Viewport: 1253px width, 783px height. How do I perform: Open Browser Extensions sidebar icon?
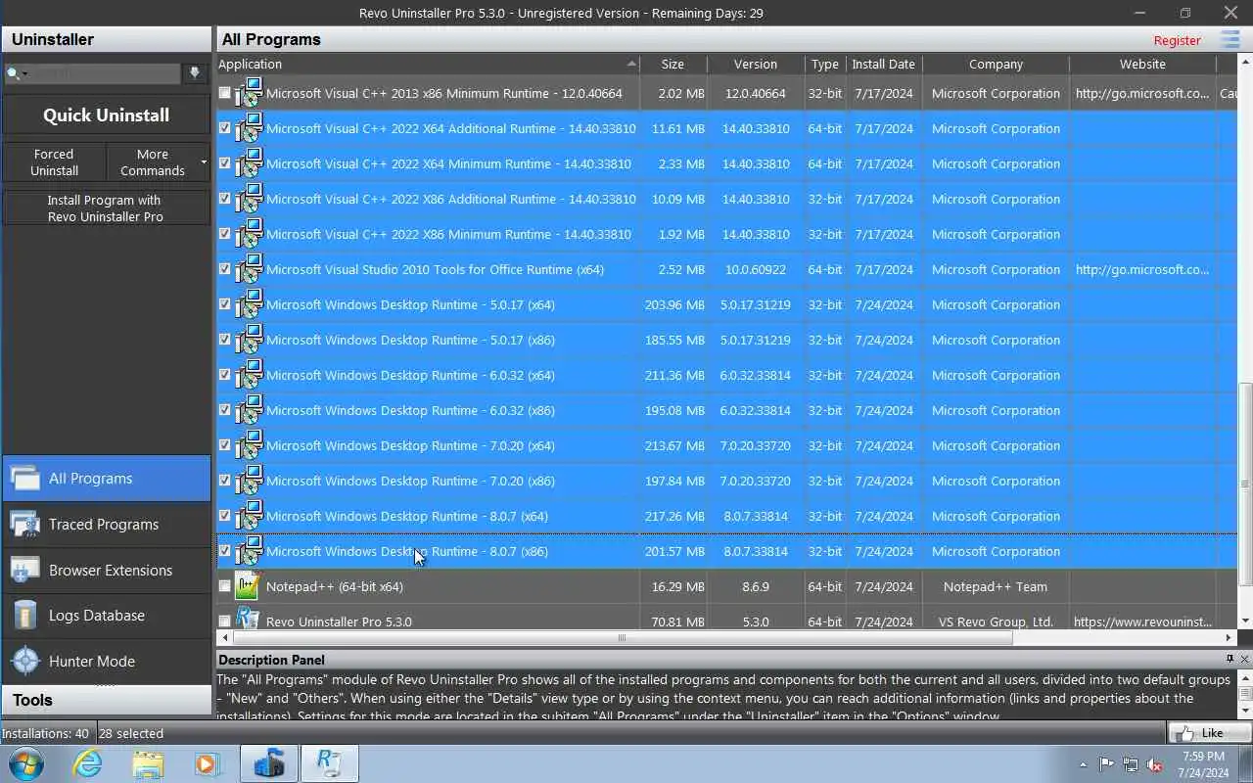[25, 570]
